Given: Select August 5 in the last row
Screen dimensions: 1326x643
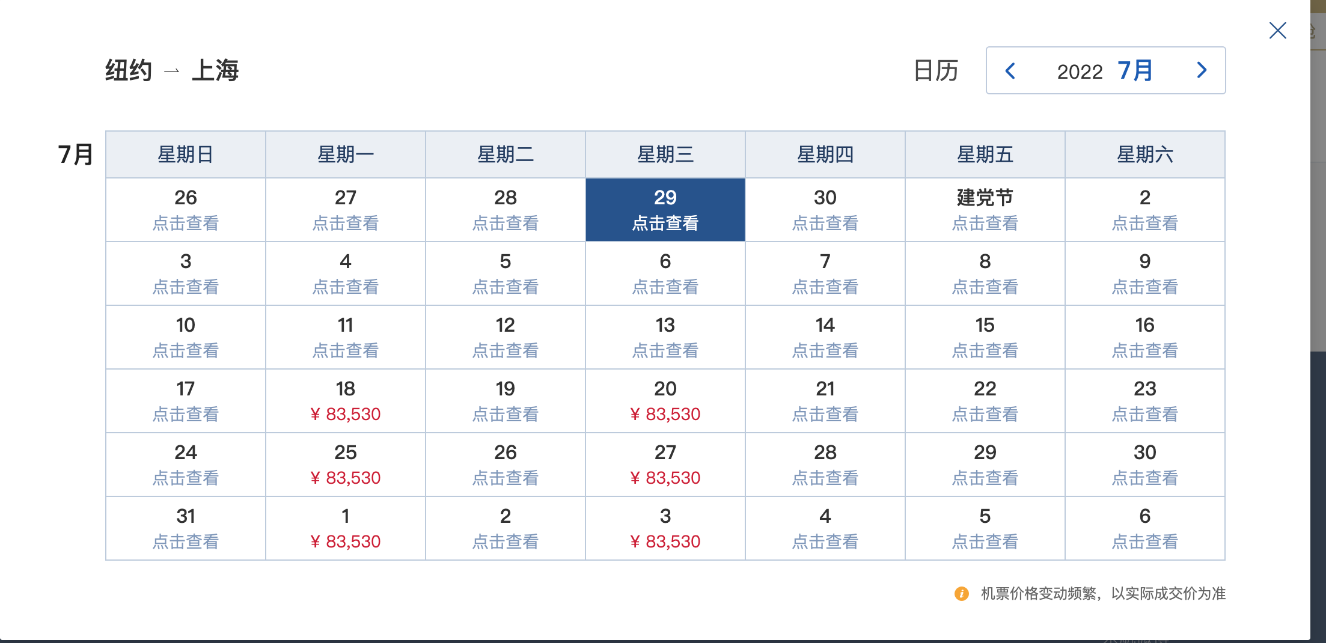Looking at the screenshot, I should (x=985, y=528).
